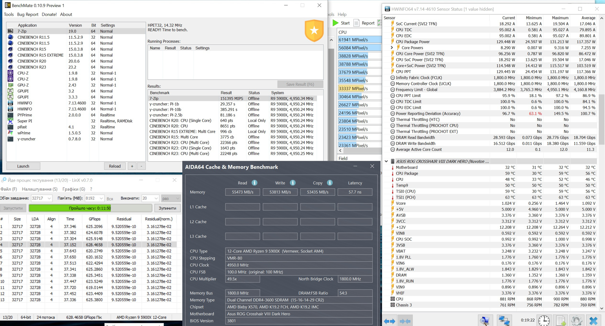605x326 pixels.
Task: Click Power Reporting Deviation (Accuracy) sensor row
Action: tap(490, 114)
